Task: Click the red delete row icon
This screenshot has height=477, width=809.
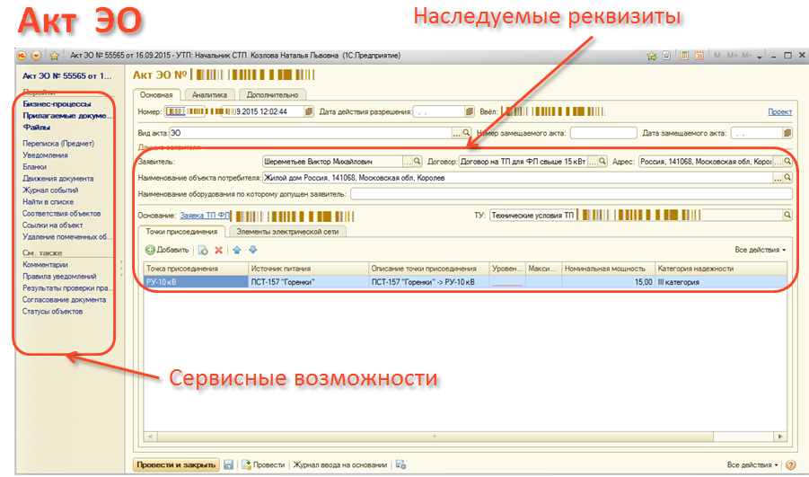Action: pyautogui.click(x=218, y=249)
